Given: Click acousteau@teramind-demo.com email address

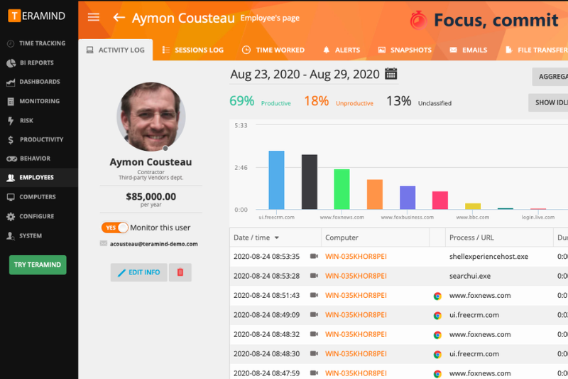Looking at the screenshot, I should (153, 244).
